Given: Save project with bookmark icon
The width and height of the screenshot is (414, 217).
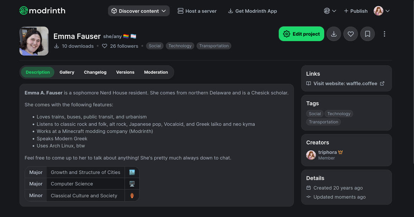Looking at the screenshot, I should pyautogui.click(x=367, y=34).
